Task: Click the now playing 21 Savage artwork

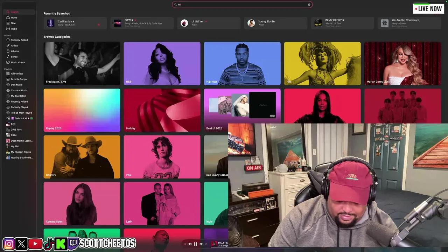Action: (213, 244)
